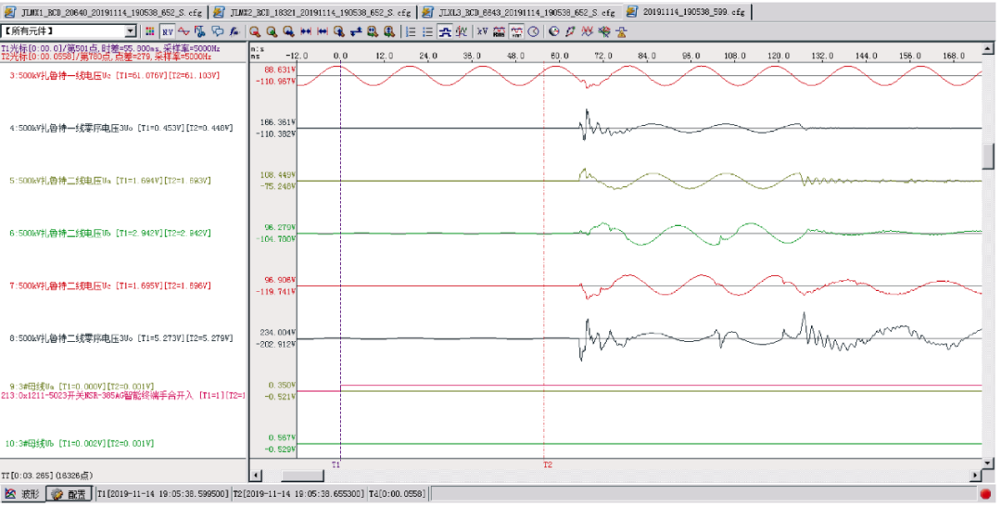Select the 20191114_190538_599.cfg tab
1001x507 pixels.
coord(688,11)
